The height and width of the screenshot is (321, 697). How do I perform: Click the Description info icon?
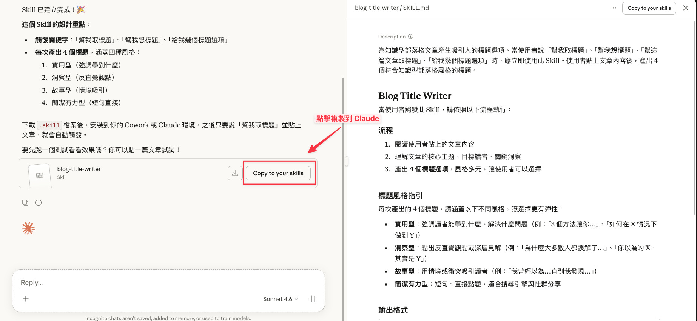tap(411, 37)
